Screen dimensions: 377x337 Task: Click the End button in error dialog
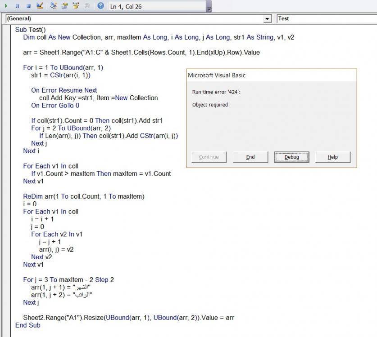pyautogui.click(x=250, y=157)
